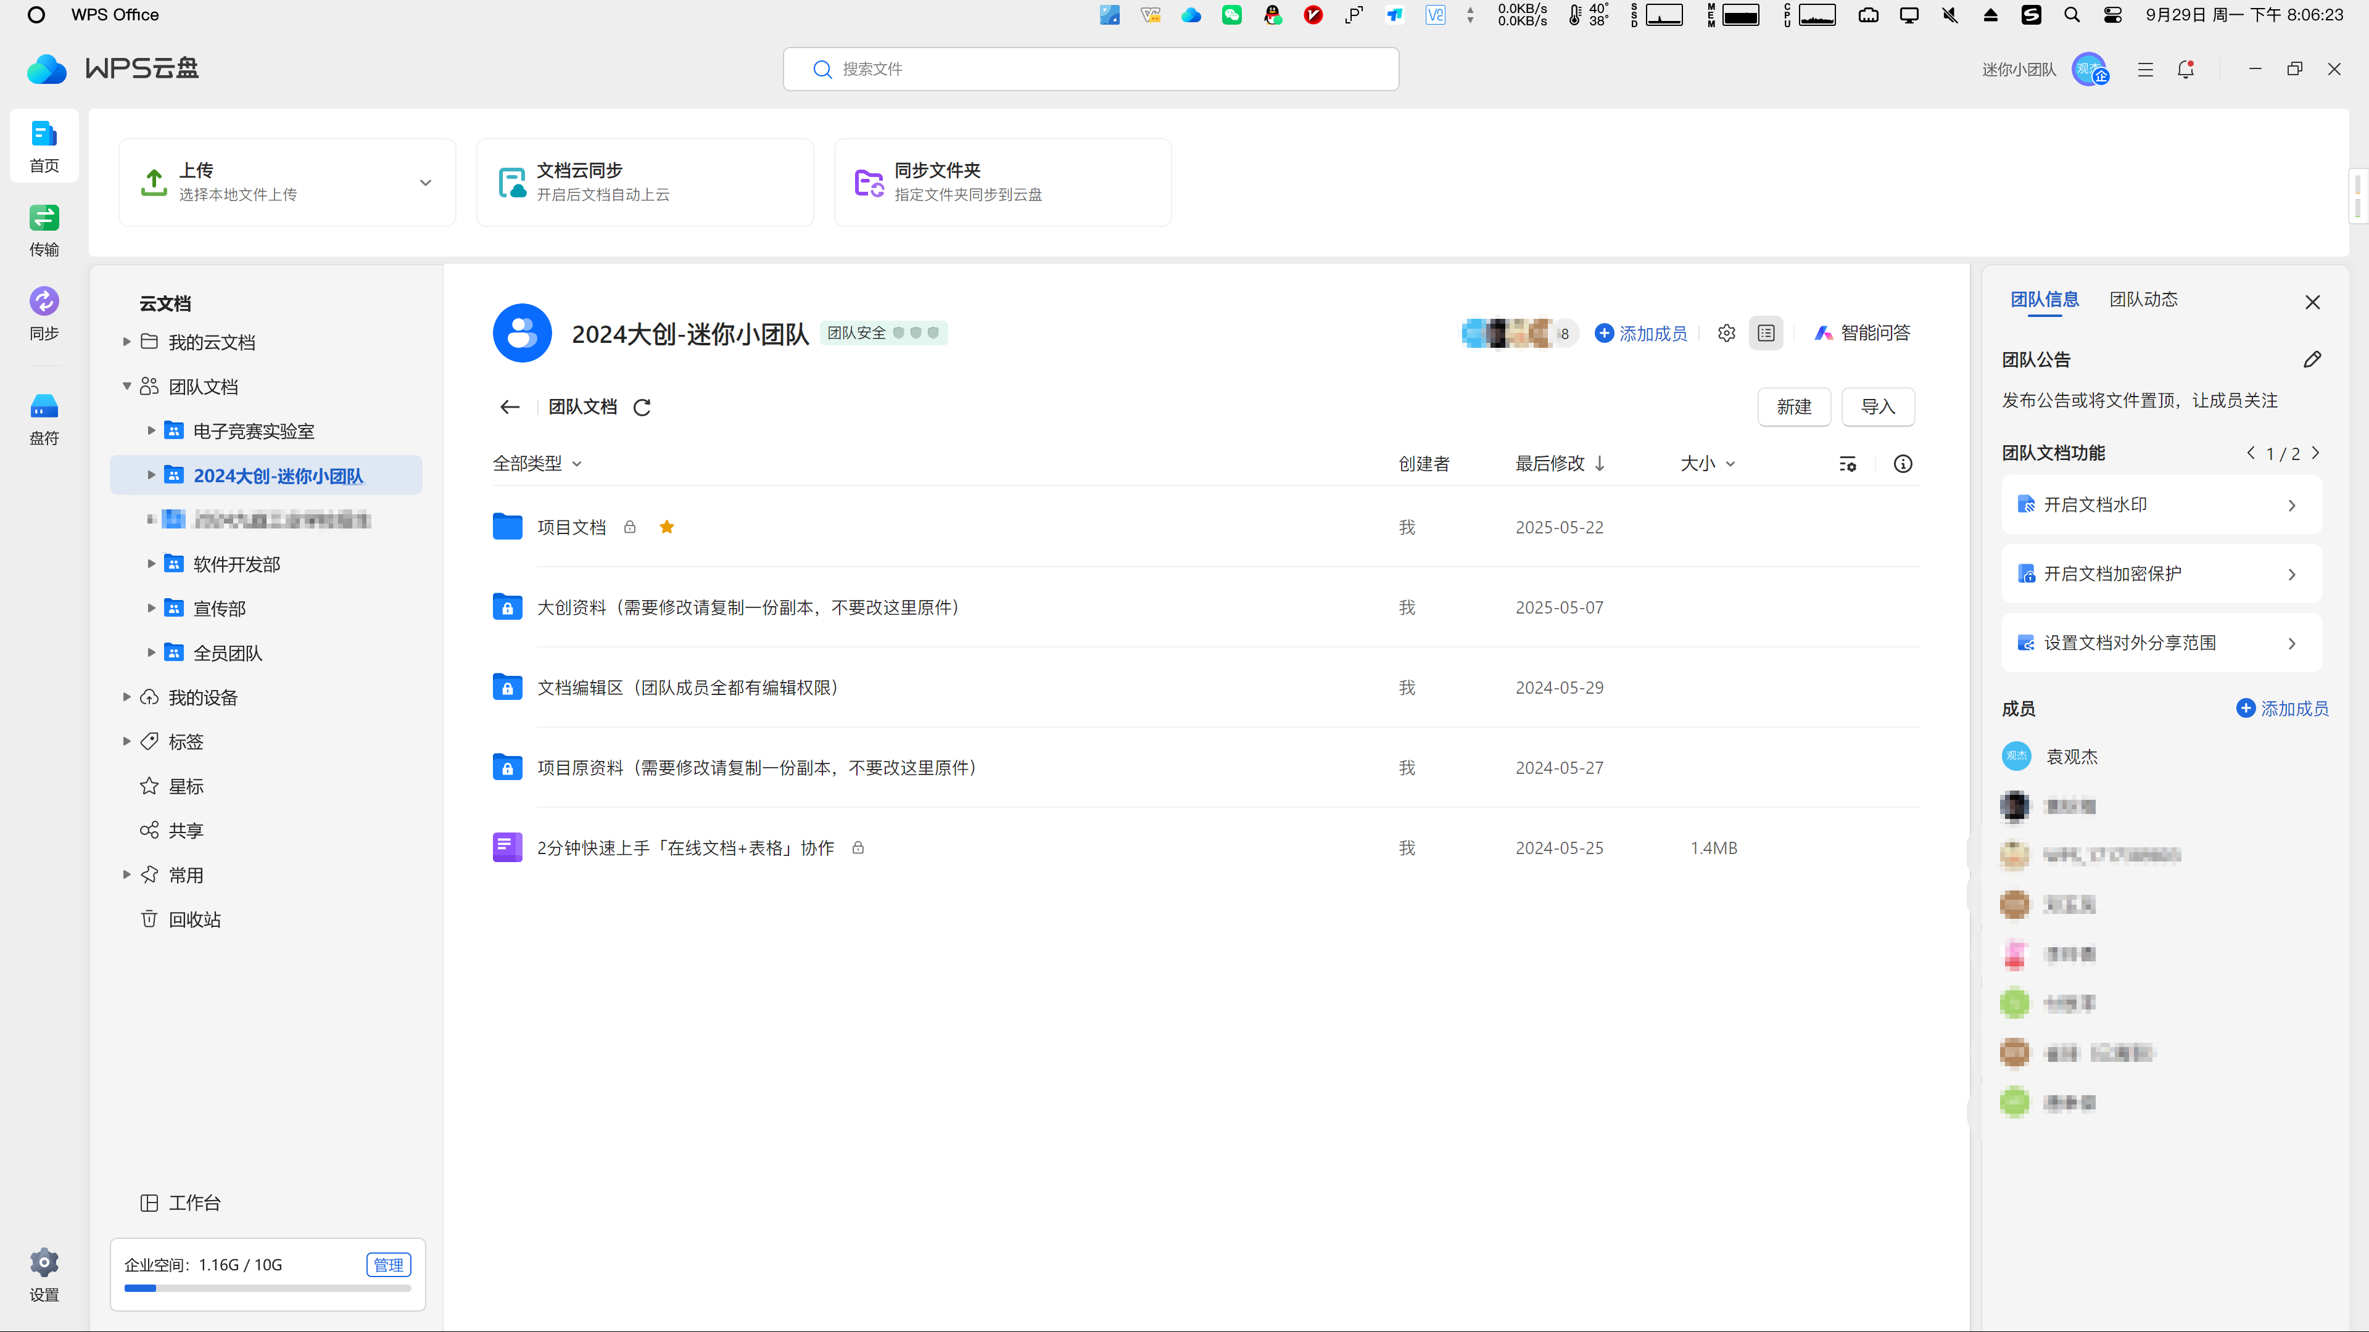The width and height of the screenshot is (2369, 1332).
Task: Click the refresh icon beside 团队文档
Action: pyautogui.click(x=642, y=407)
